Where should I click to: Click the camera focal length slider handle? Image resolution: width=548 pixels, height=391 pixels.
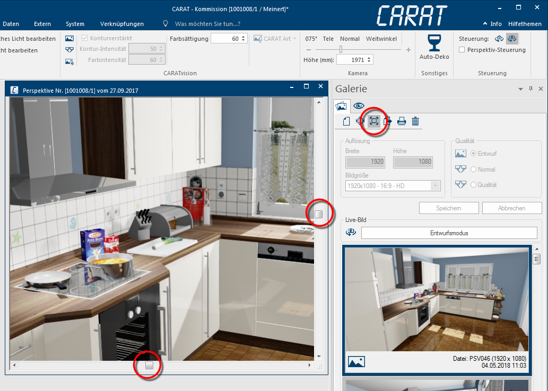341,49
